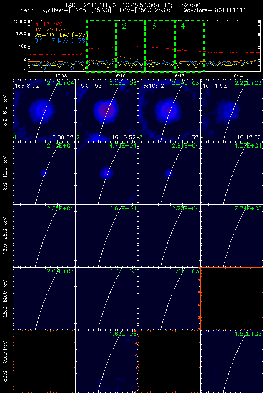Click the '7.74E+03' peak value
263x393 pixels.
coord(248,209)
